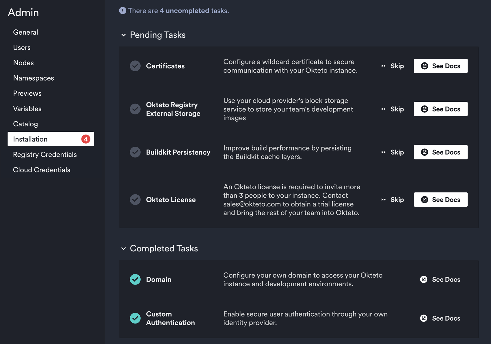Click the red 4 badge on Installation
Image resolution: width=491 pixels, height=344 pixels.
click(x=85, y=139)
